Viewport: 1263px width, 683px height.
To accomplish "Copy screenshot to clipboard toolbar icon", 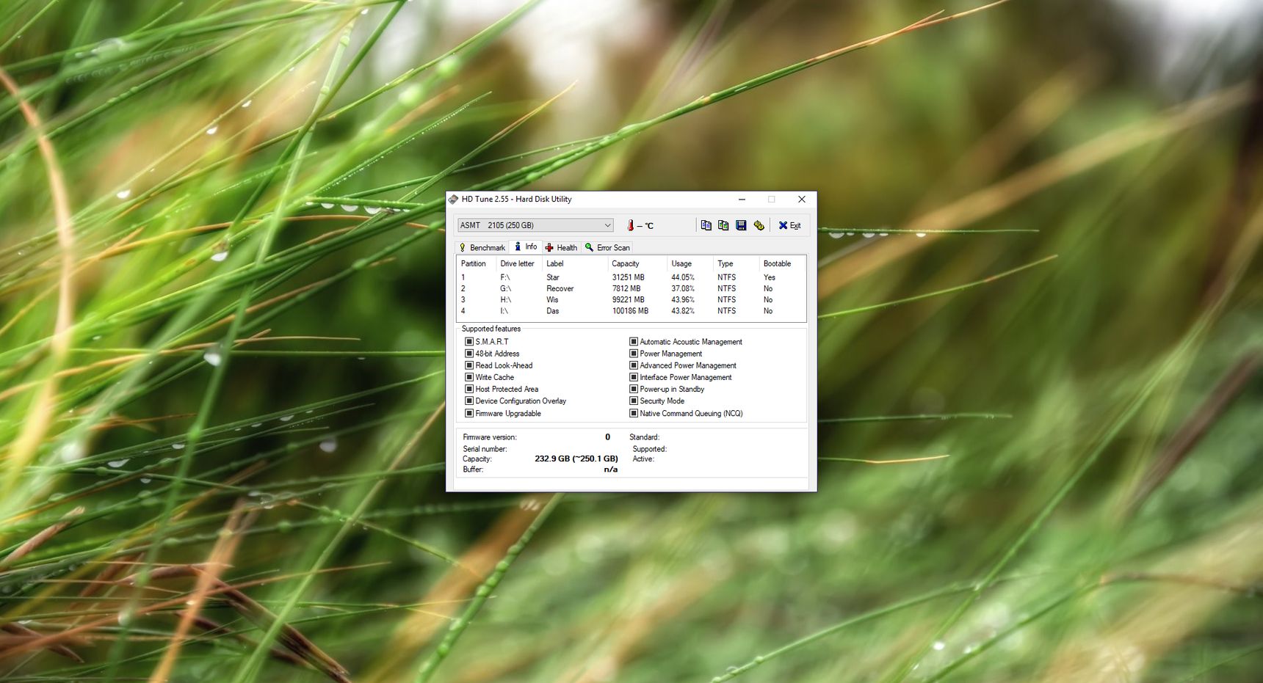I will pos(723,225).
